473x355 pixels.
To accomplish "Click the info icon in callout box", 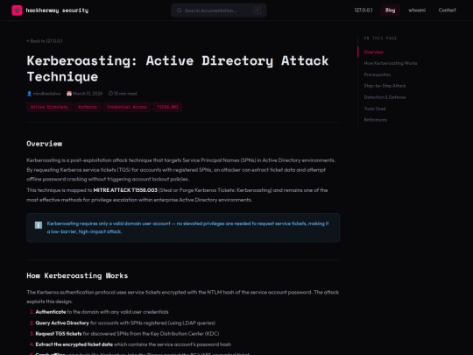I will tap(39, 225).
